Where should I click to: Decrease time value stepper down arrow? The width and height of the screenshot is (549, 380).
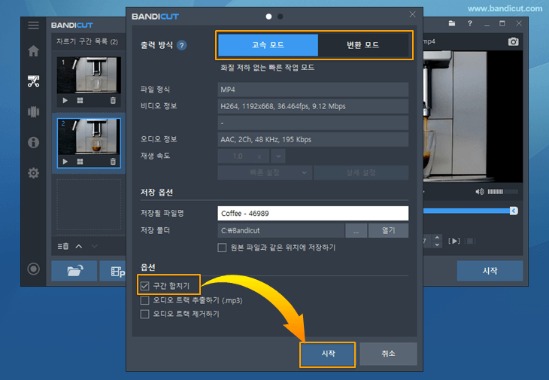point(437,245)
